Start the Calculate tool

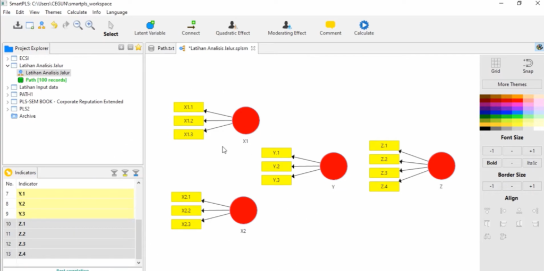(364, 29)
